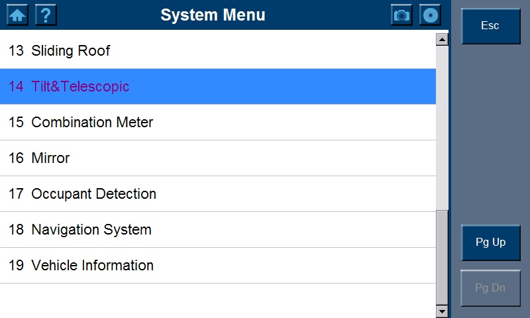
Task: Open the Help question mark icon
Action: pos(46,15)
